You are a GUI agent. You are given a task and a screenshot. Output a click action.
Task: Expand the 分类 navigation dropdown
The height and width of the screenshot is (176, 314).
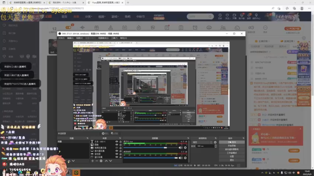click(x=88, y=16)
